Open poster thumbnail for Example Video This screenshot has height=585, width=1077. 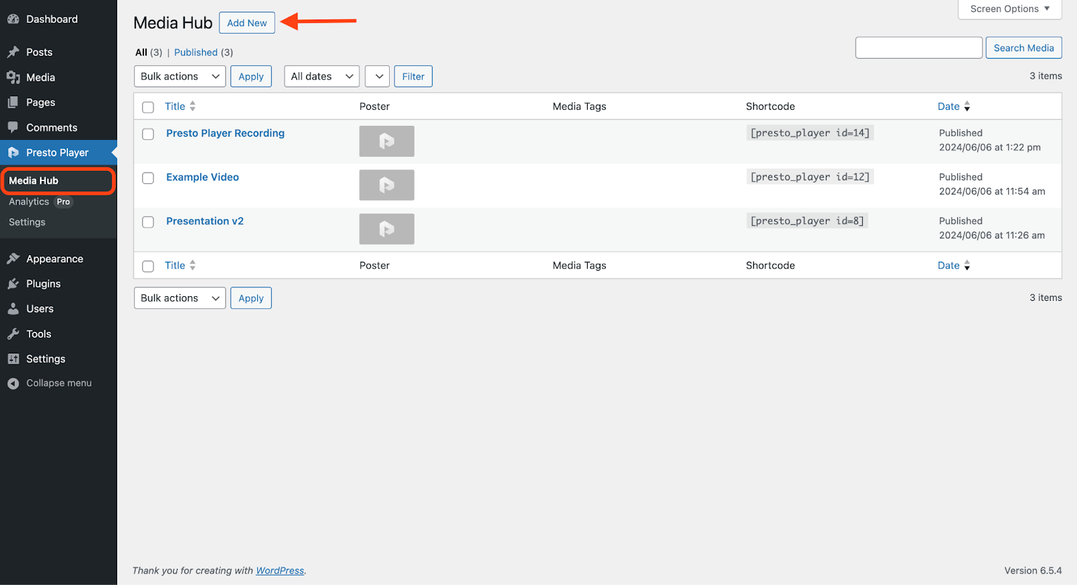tap(386, 185)
